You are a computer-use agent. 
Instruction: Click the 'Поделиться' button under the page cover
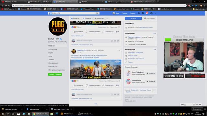99,18
